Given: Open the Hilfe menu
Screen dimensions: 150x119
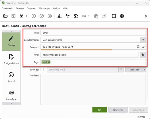Looking at the screenshot, I should [x=65, y=8].
